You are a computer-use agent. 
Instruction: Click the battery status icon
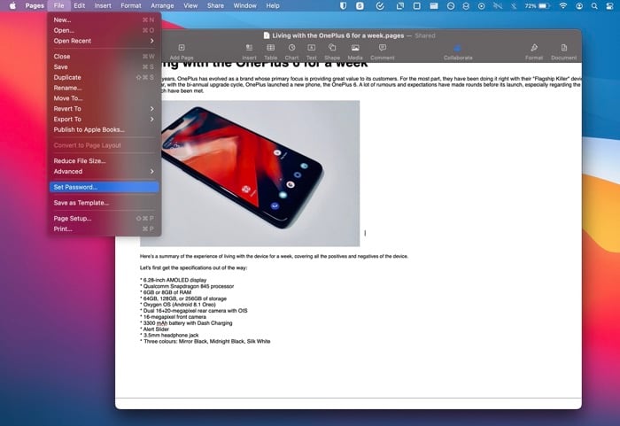click(x=545, y=6)
